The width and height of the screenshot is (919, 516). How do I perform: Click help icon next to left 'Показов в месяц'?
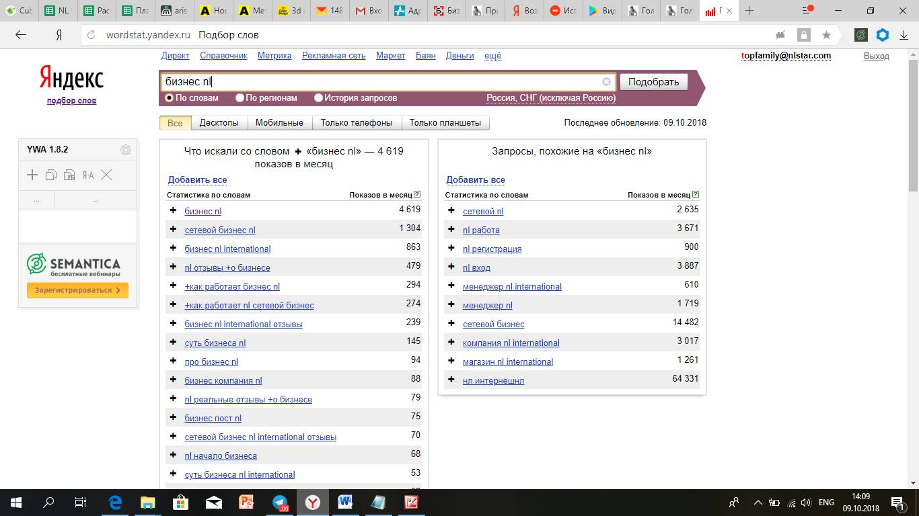417,195
